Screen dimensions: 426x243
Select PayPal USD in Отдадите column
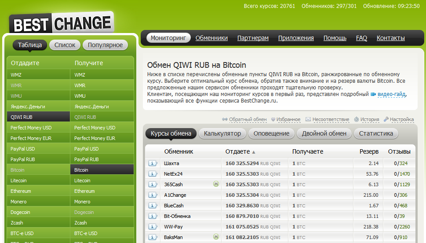tap(38, 149)
